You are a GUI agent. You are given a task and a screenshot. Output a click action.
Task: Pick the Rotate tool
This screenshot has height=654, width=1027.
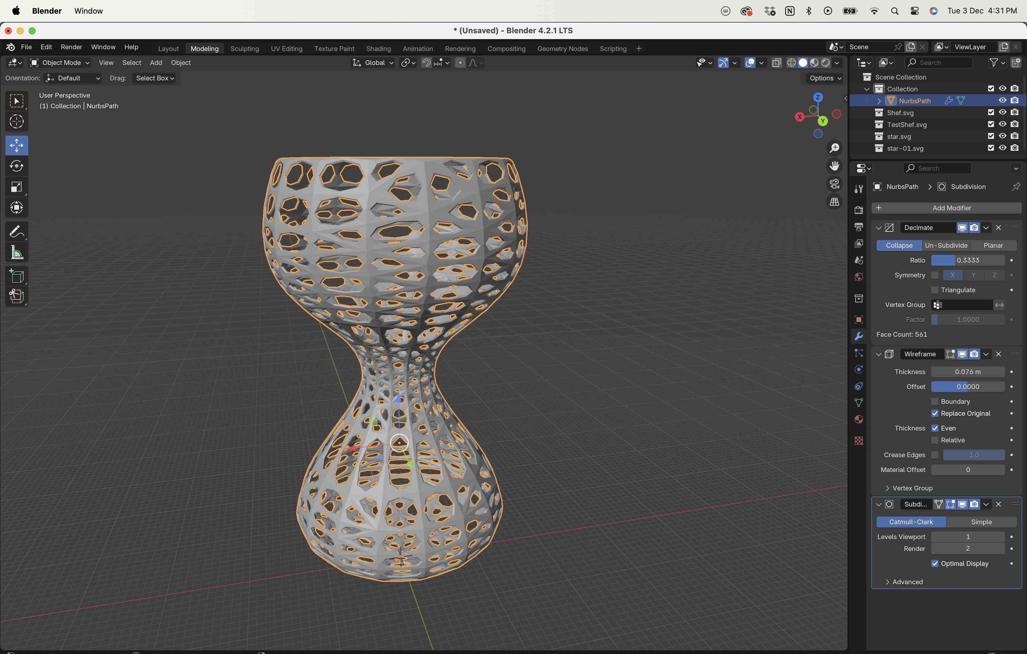coord(17,166)
